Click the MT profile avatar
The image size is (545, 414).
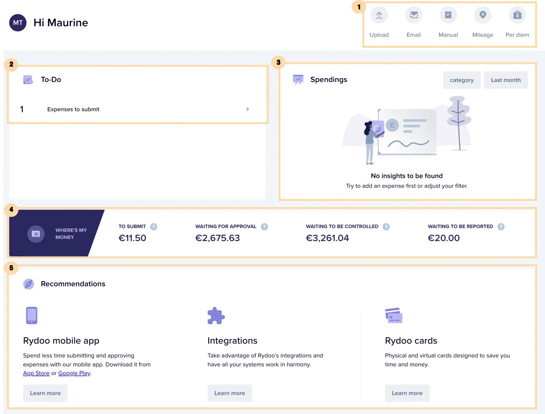tap(18, 23)
